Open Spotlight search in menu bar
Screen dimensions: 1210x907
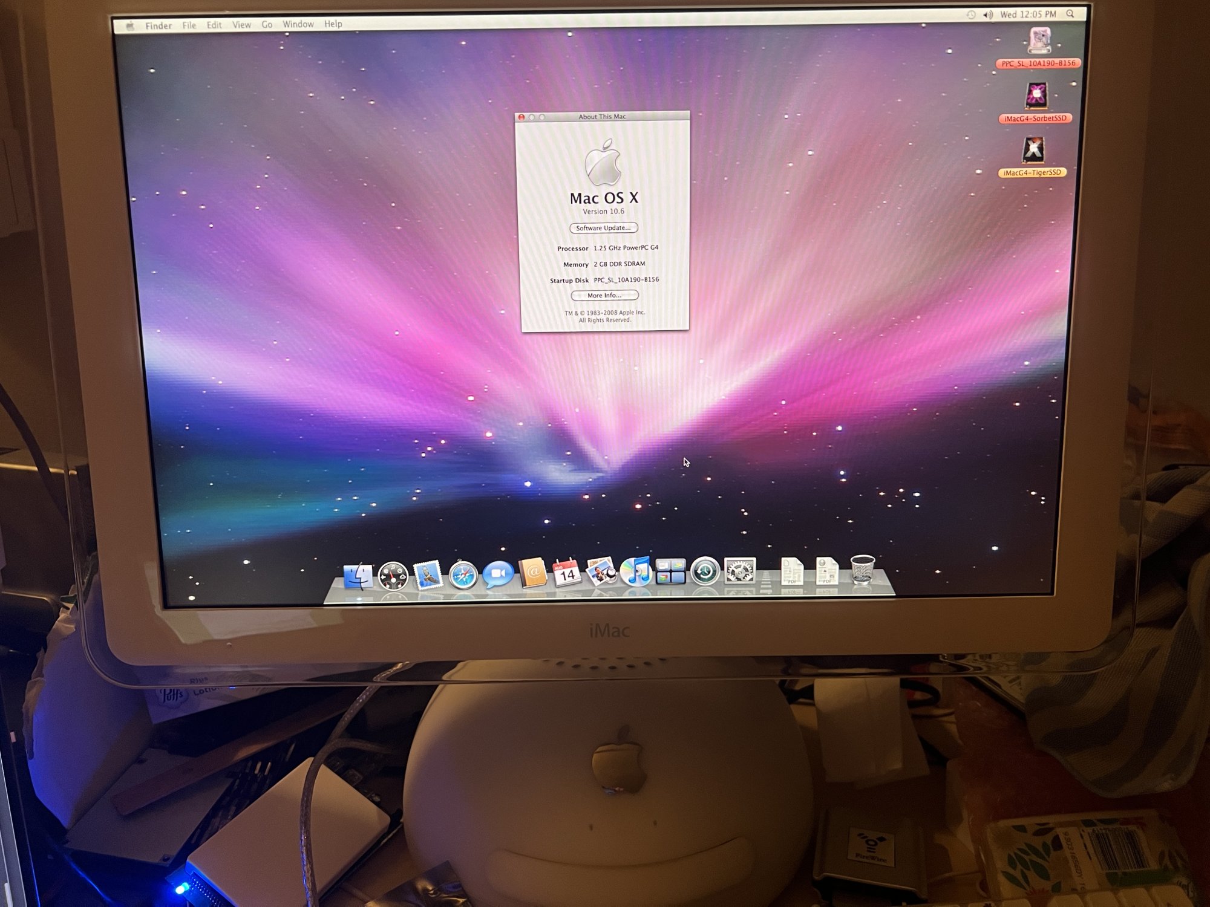click(1070, 14)
